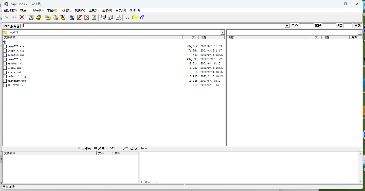The height and width of the screenshot is (191, 365).
Task: Open the 帮助(H) menu
Action: (x=134, y=10)
